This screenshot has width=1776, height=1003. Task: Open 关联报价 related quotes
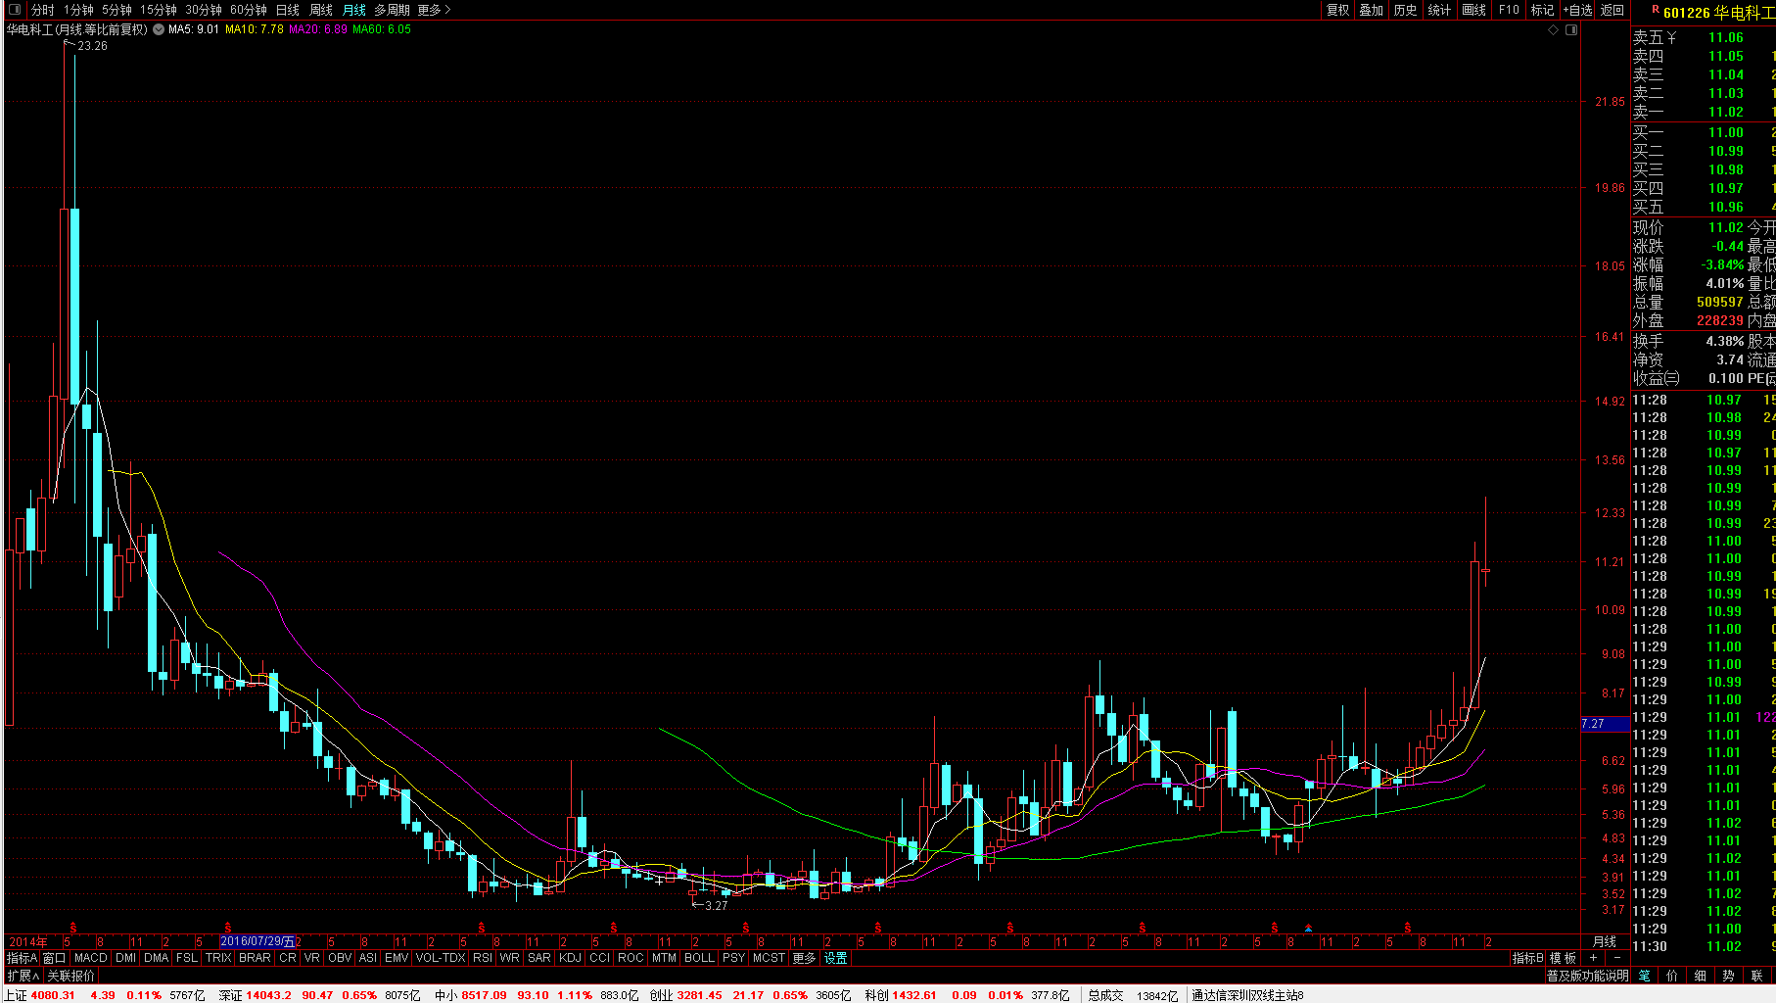click(71, 976)
